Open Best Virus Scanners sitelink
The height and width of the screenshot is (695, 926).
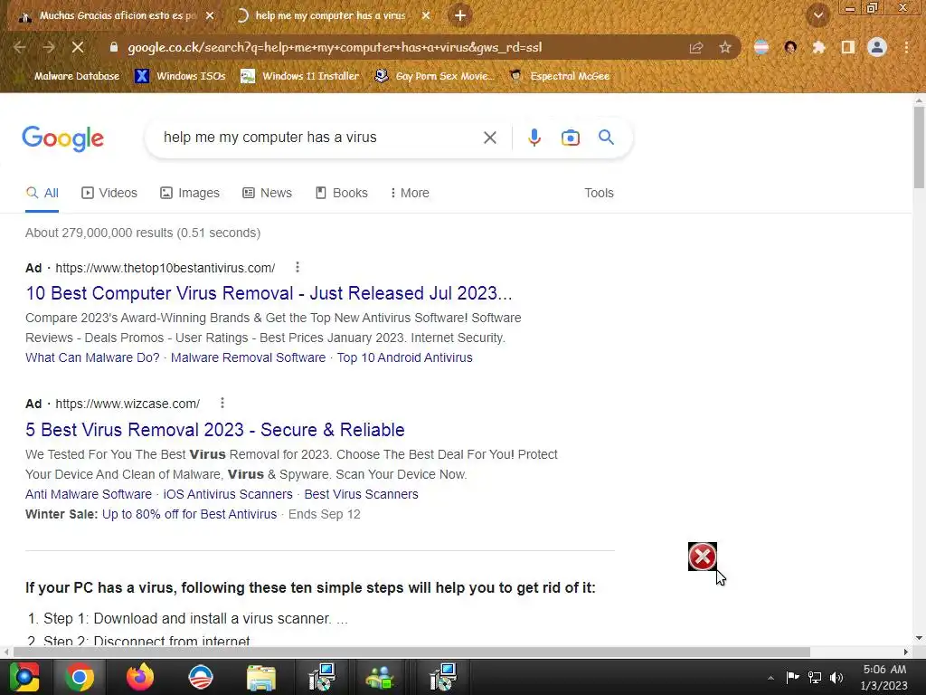[x=362, y=495]
